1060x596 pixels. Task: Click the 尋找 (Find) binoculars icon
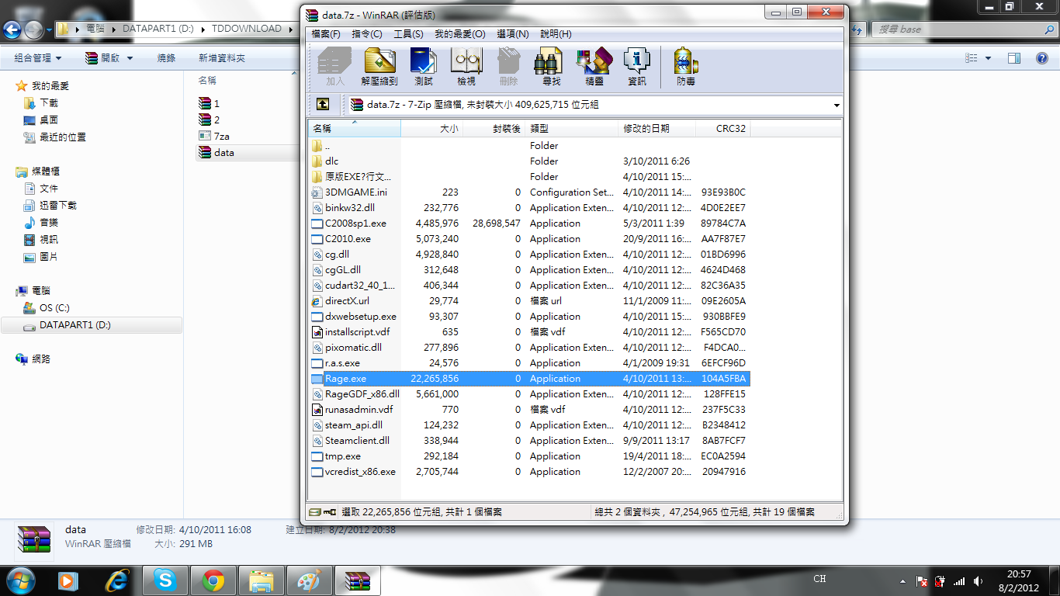550,66
